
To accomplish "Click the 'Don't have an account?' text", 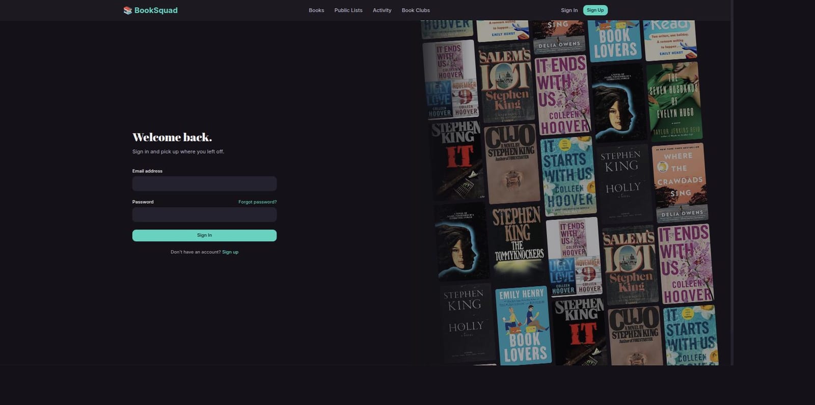I will pyautogui.click(x=196, y=252).
